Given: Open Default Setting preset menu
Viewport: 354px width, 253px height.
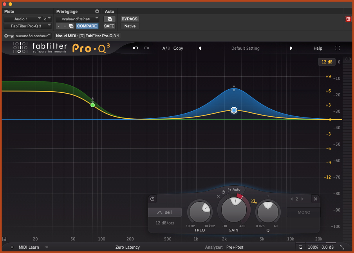Looking at the screenshot, I should click(x=245, y=48).
